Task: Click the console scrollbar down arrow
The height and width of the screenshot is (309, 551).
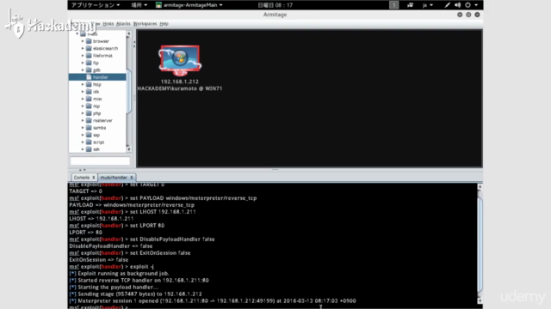Action: (480, 300)
